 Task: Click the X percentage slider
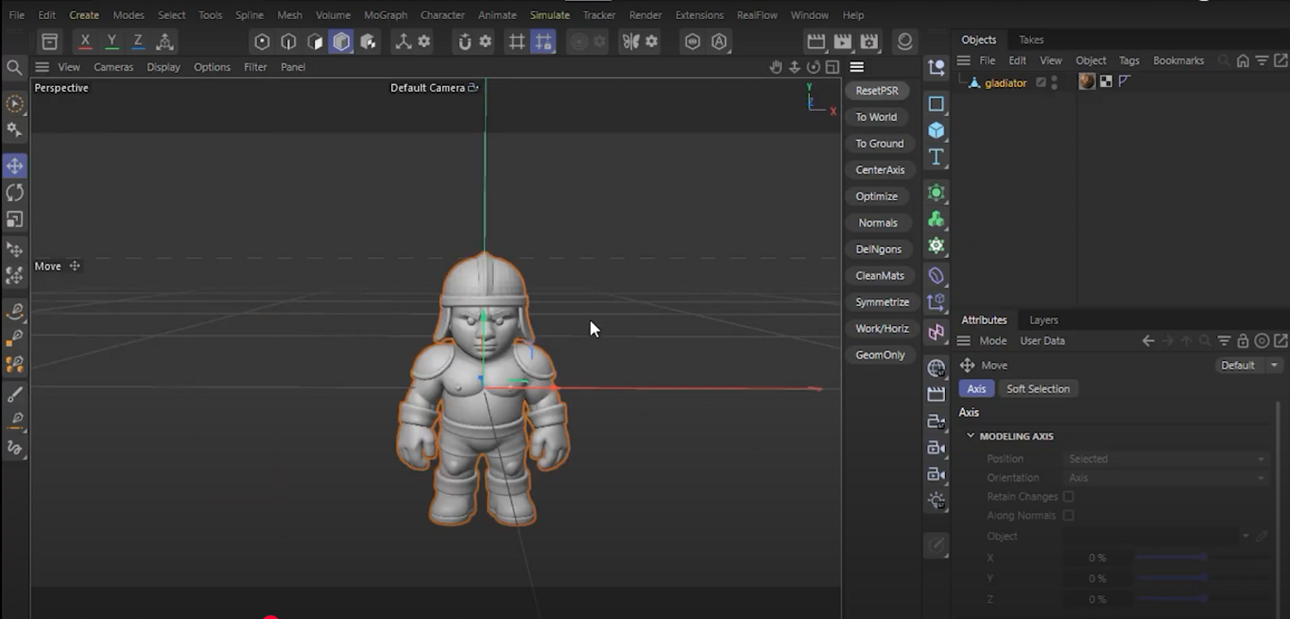1170,558
